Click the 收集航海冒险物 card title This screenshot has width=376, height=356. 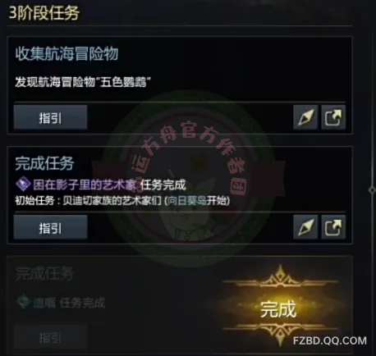click(66, 54)
